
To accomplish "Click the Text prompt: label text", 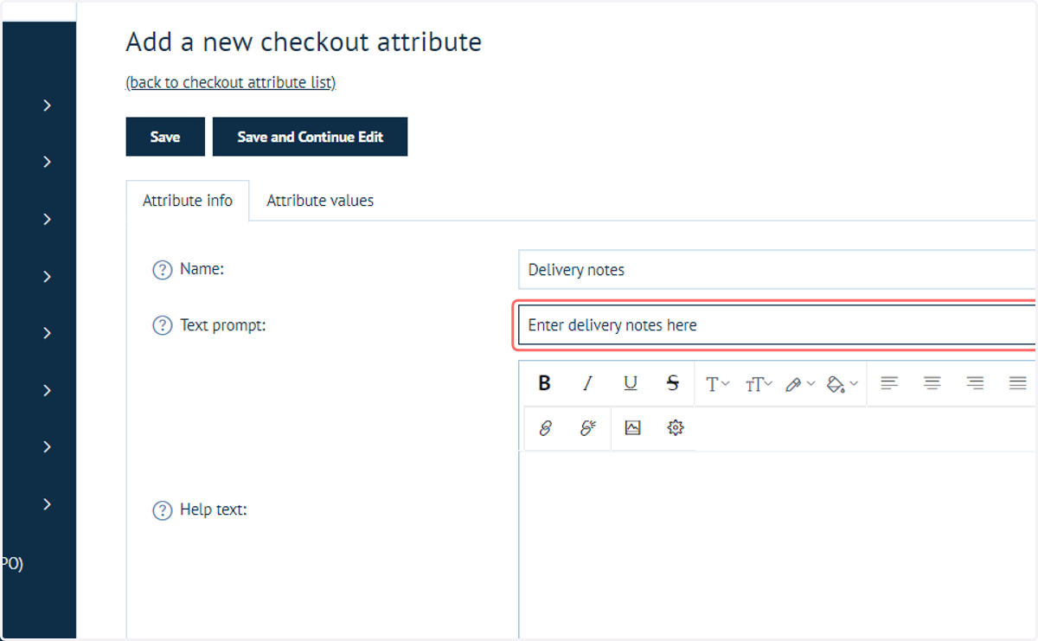I will 223,326.
